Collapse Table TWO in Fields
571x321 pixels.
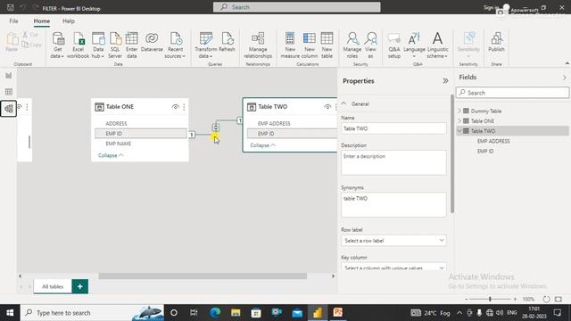pos(459,131)
